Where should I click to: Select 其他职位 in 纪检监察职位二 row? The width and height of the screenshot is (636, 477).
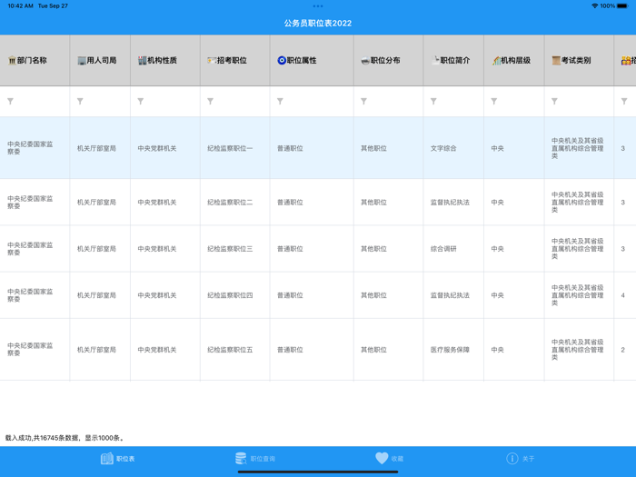click(x=373, y=203)
